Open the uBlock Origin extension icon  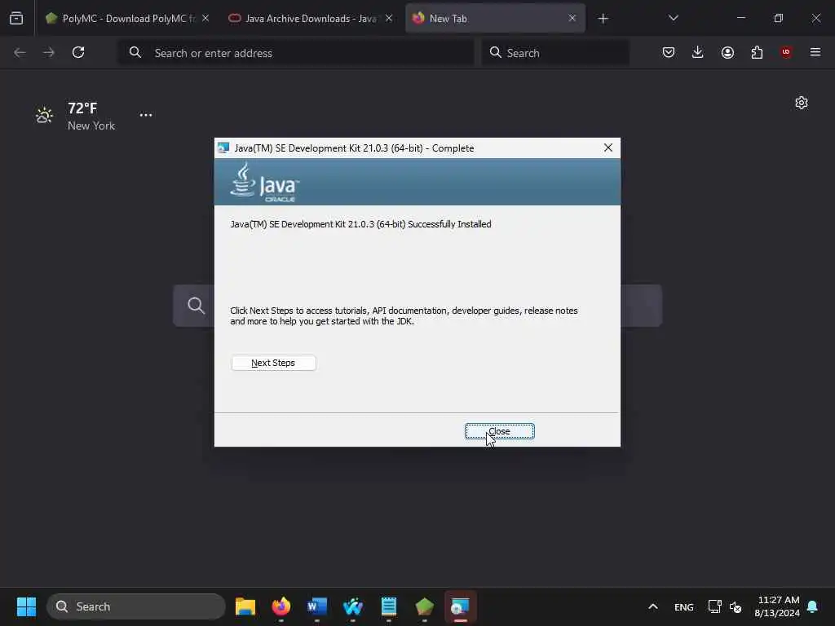[786, 52]
